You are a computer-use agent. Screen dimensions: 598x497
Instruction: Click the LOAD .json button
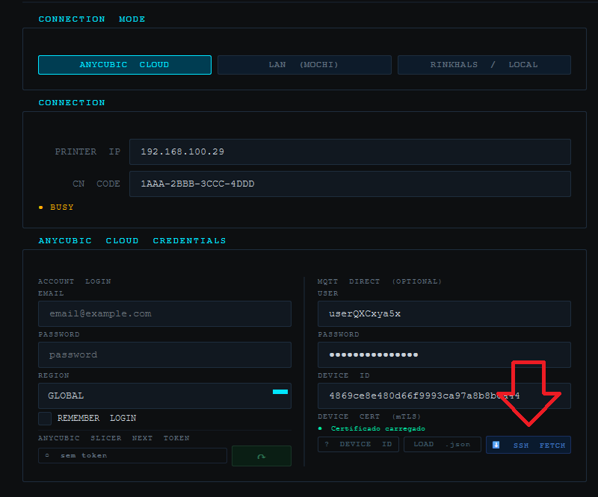click(x=442, y=444)
